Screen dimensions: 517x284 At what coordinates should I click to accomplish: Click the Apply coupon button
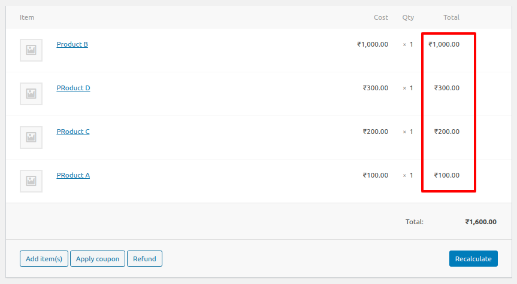[98, 259]
